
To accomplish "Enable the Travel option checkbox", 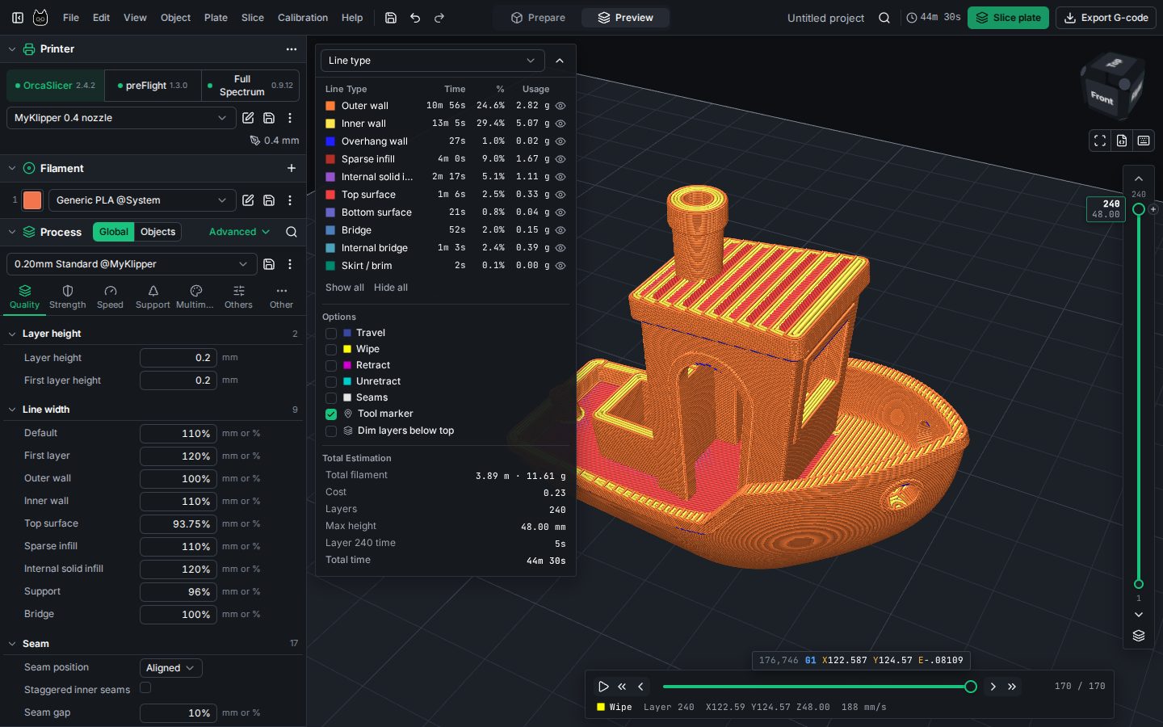I will [331, 333].
